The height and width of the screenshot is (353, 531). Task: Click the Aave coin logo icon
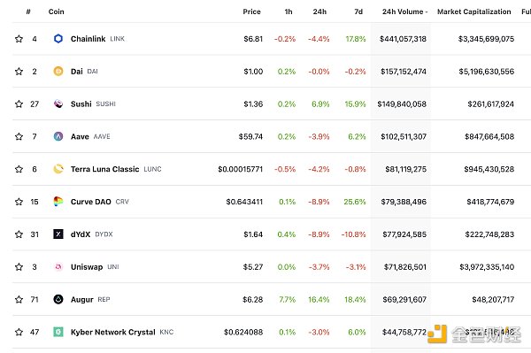(x=58, y=136)
